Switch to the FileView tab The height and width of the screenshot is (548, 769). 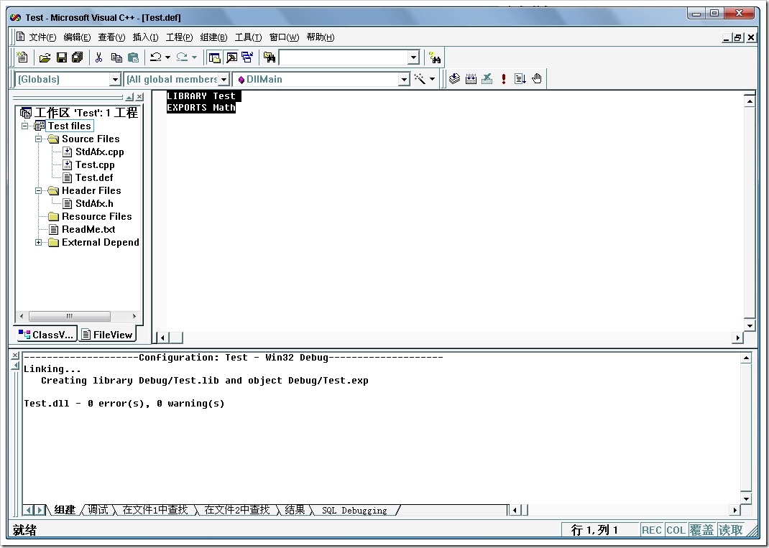(107, 334)
